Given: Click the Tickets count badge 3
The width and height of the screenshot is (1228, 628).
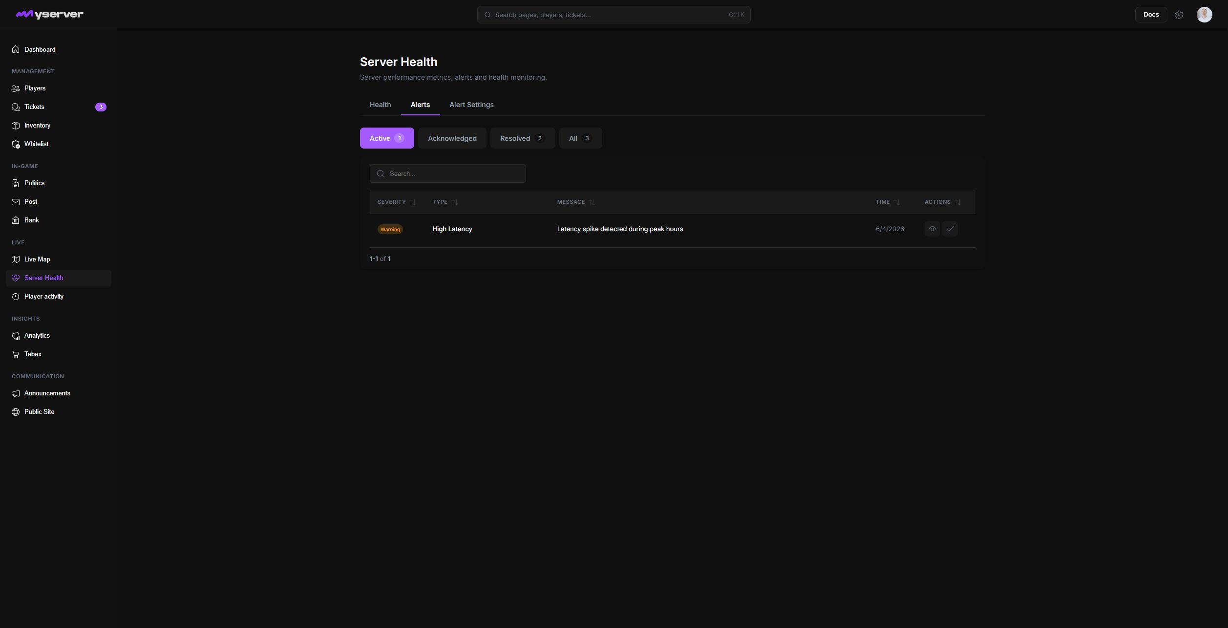Looking at the screenshot, I should point(101,107).
